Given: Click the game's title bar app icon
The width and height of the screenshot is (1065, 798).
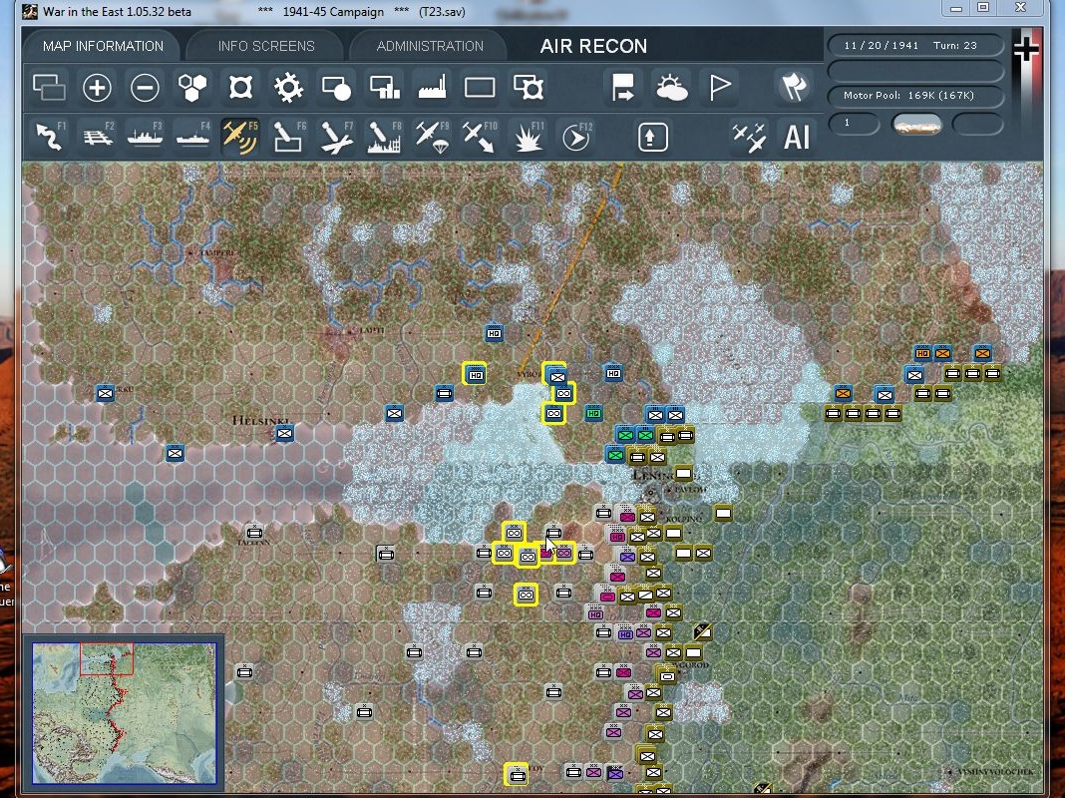Looking at the screenshot, I should (30, 11).
